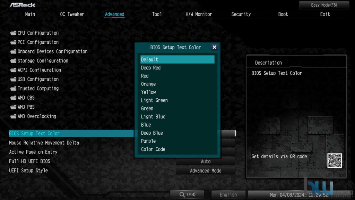The image size is (355, 200).
Task: Open the PCI Configuration folder icon
Action: tap(14, 42)
